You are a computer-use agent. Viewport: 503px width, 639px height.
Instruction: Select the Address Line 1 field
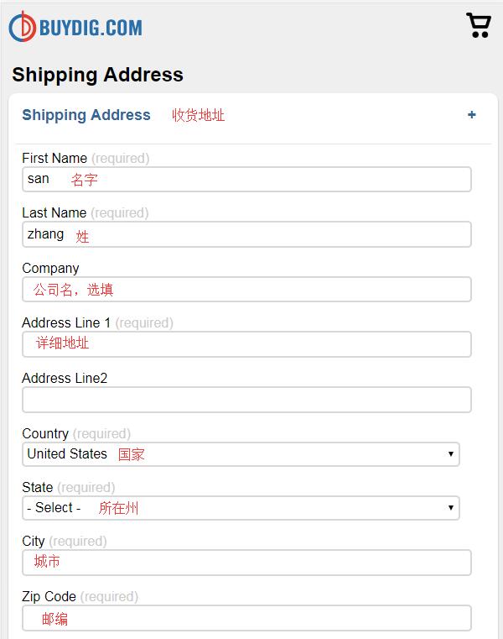[x=246, y=344]
